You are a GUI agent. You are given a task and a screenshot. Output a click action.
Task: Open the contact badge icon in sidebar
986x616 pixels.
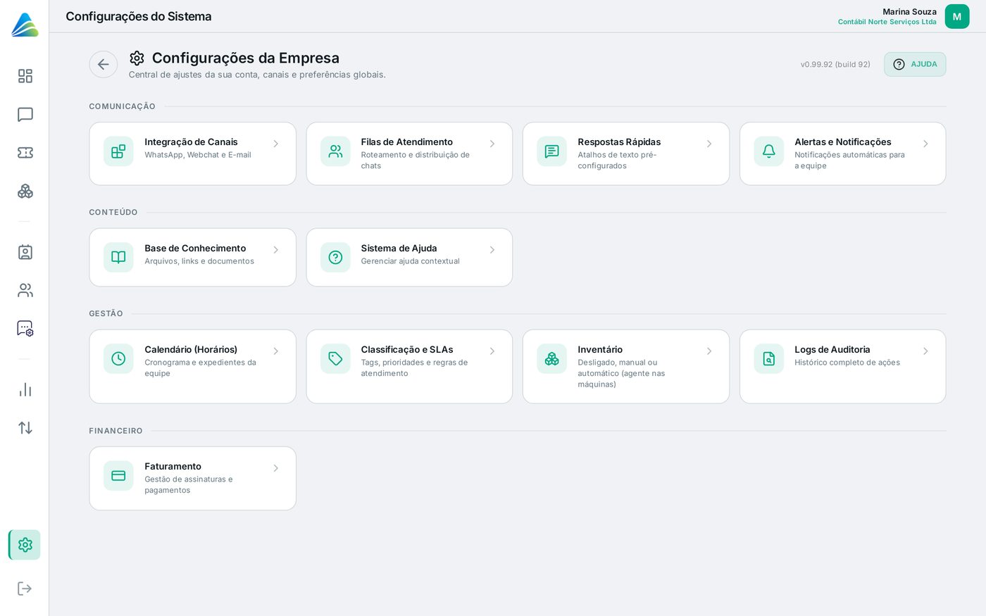point(25,252)
